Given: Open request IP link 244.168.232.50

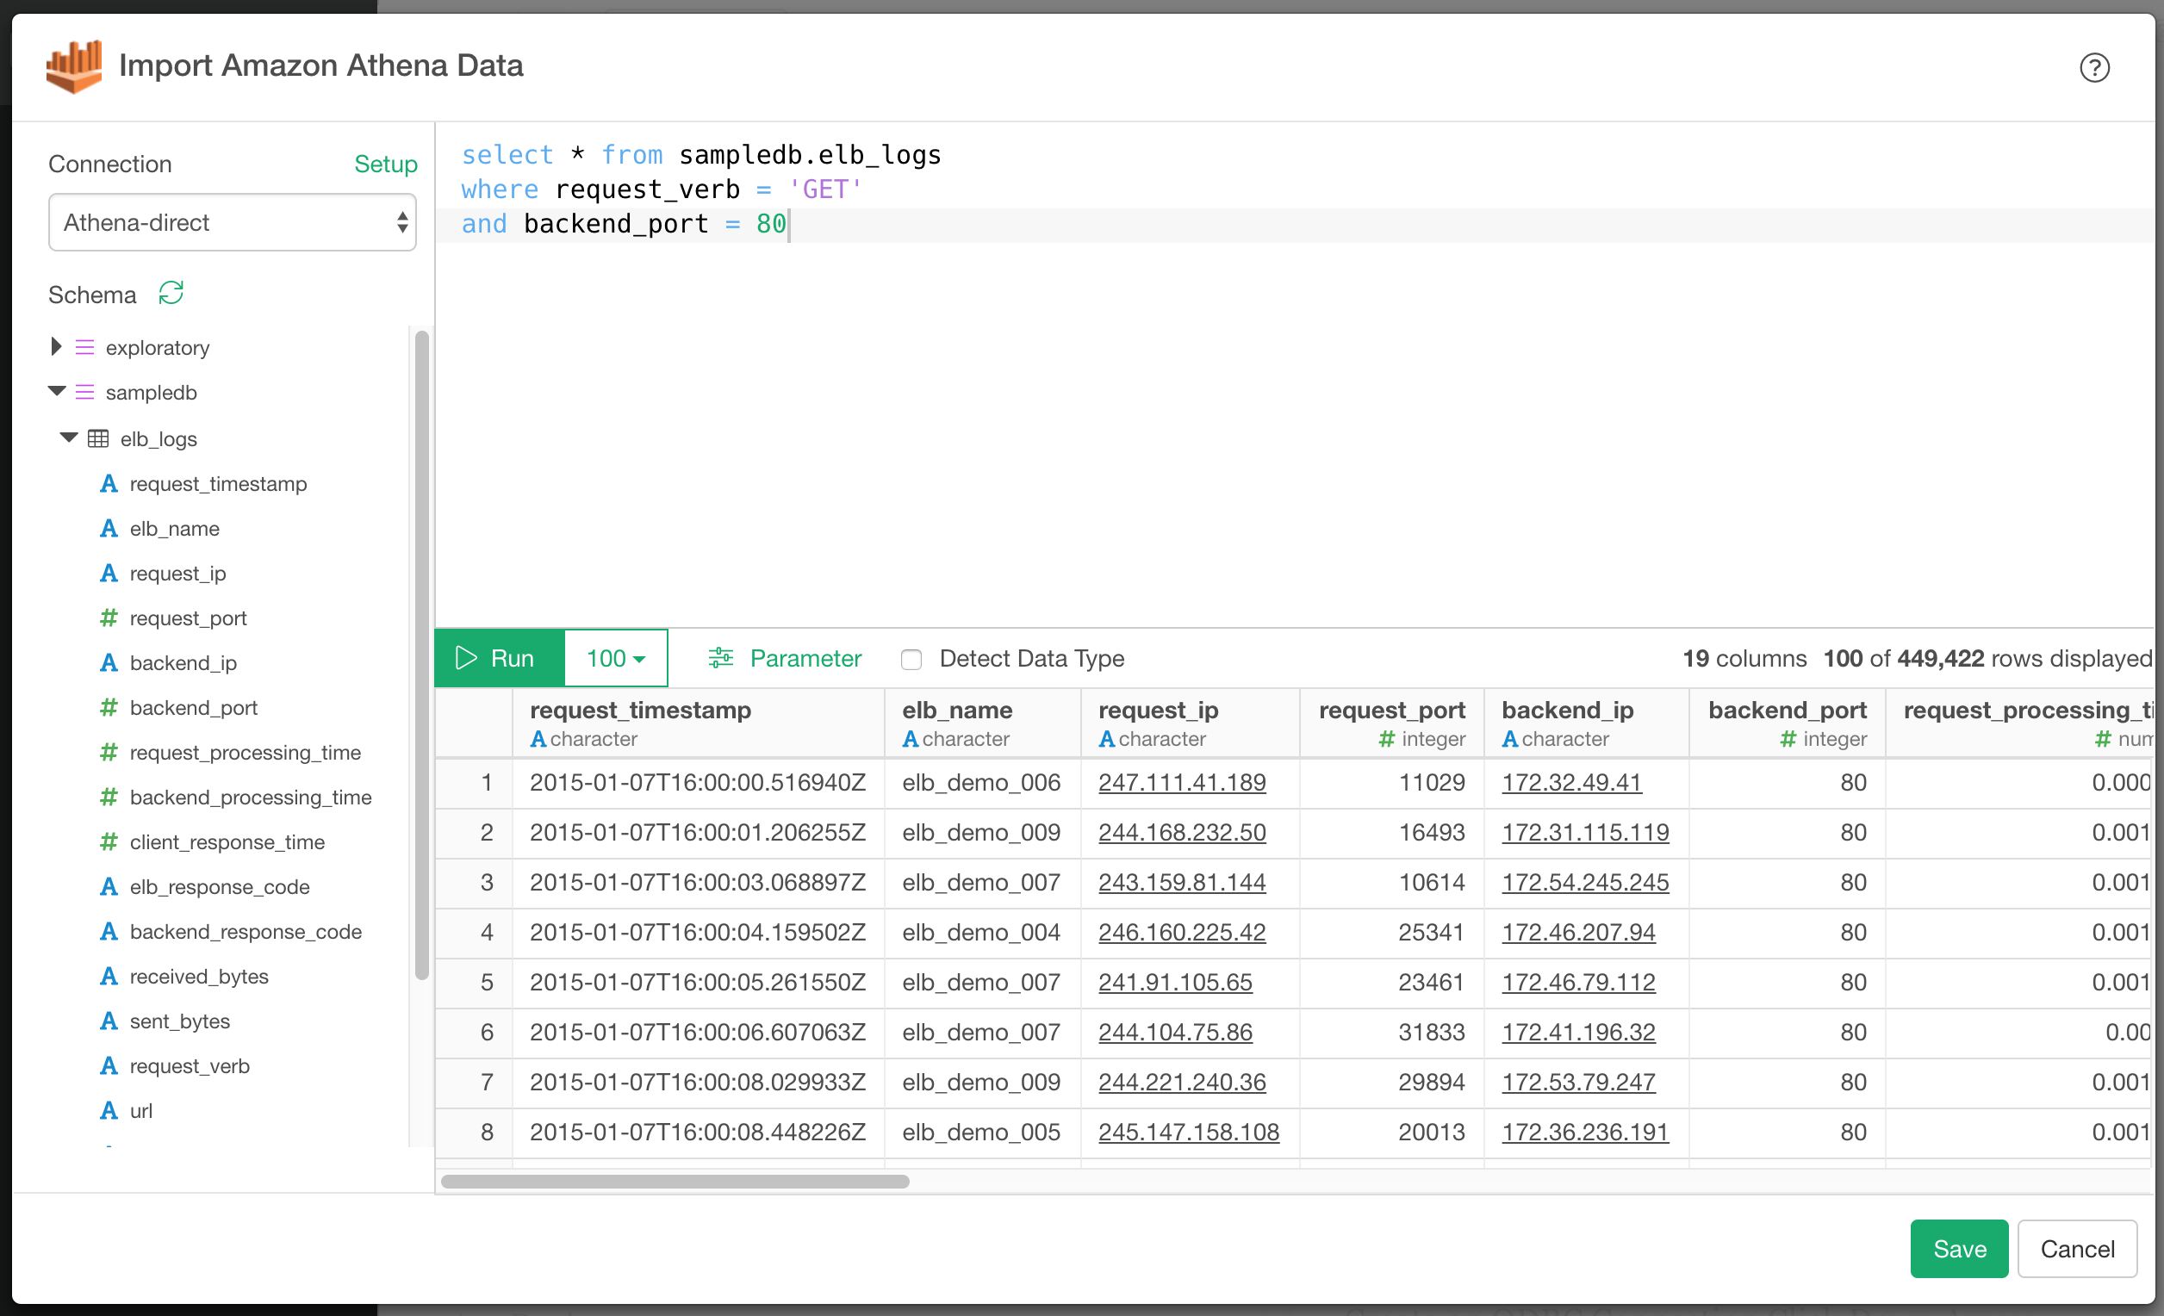Looking at the screenshot, I should [1182, 832].
